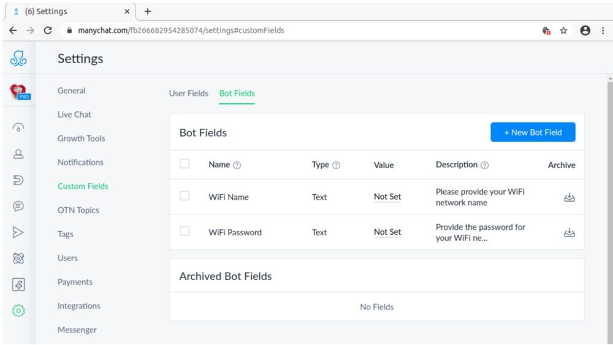Open the Flows icon in sidebar
This screenshot has height=345, width=613.
[18, 180]
